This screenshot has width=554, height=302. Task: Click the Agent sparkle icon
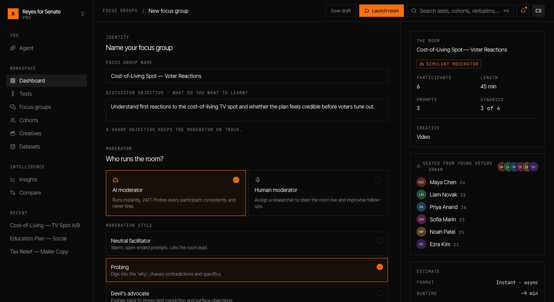point(13,48)
